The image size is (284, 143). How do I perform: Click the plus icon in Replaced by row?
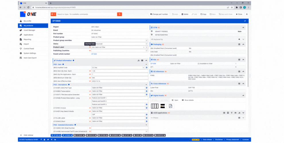coord(239,39)
